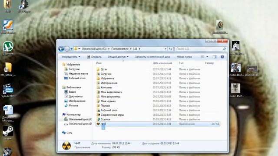The image size is (278, 156).
Task: Sort by the 'Дата изменения' column header
Action: coord(162,63)
